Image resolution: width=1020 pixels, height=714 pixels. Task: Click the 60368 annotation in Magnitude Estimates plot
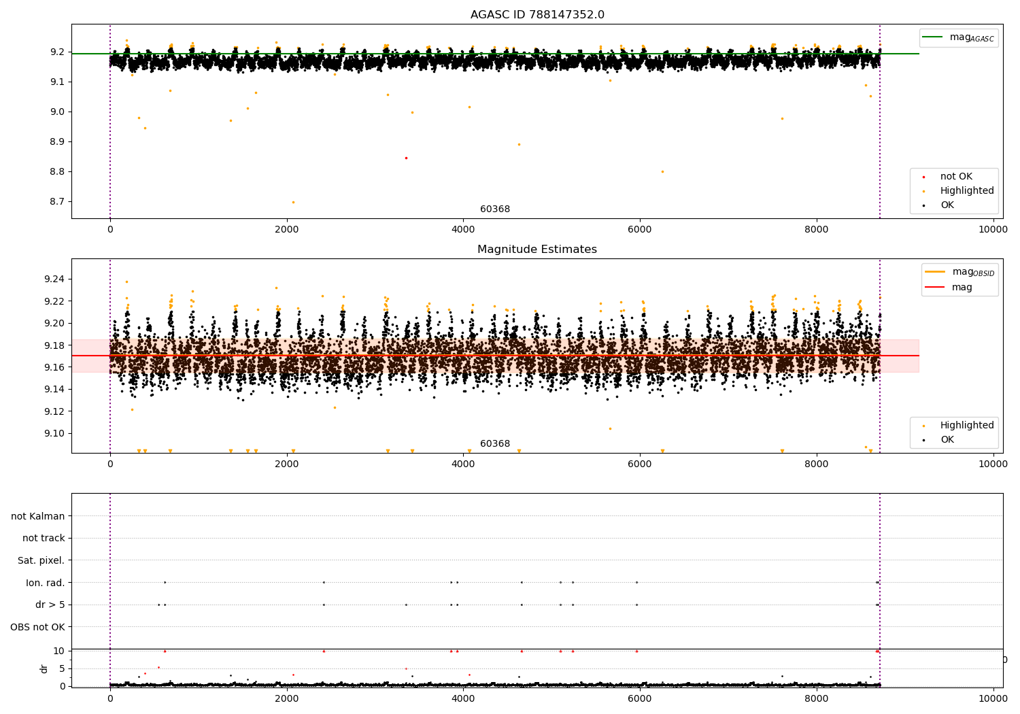[x=495, y=444]
